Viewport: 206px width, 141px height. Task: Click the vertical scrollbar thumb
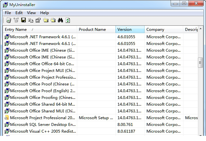200,63
